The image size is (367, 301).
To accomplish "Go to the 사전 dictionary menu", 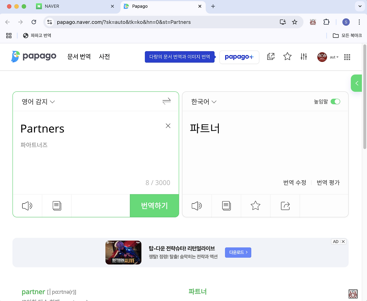I will (x=104, y=57).
